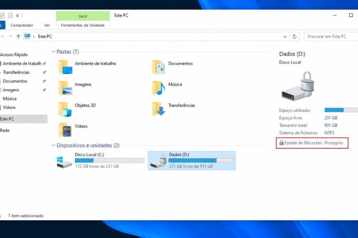Click the up arrow navigation button
The height and width of the screenshot is (238, 358).
click(x=18, y=36)
